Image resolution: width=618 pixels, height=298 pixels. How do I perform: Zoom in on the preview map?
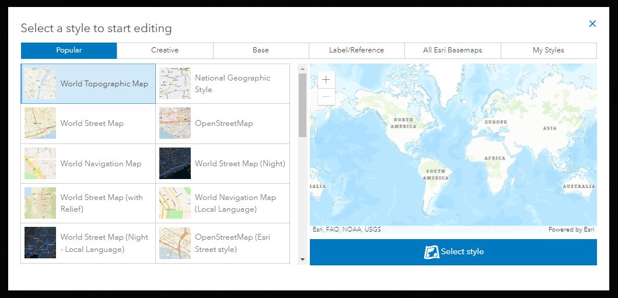326,80
